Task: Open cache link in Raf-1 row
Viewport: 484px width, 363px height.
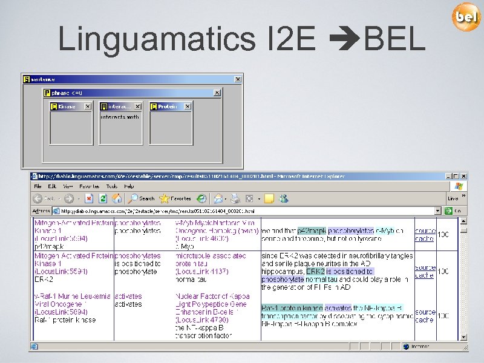Action: pyautogui.click(x=425, y=320)
